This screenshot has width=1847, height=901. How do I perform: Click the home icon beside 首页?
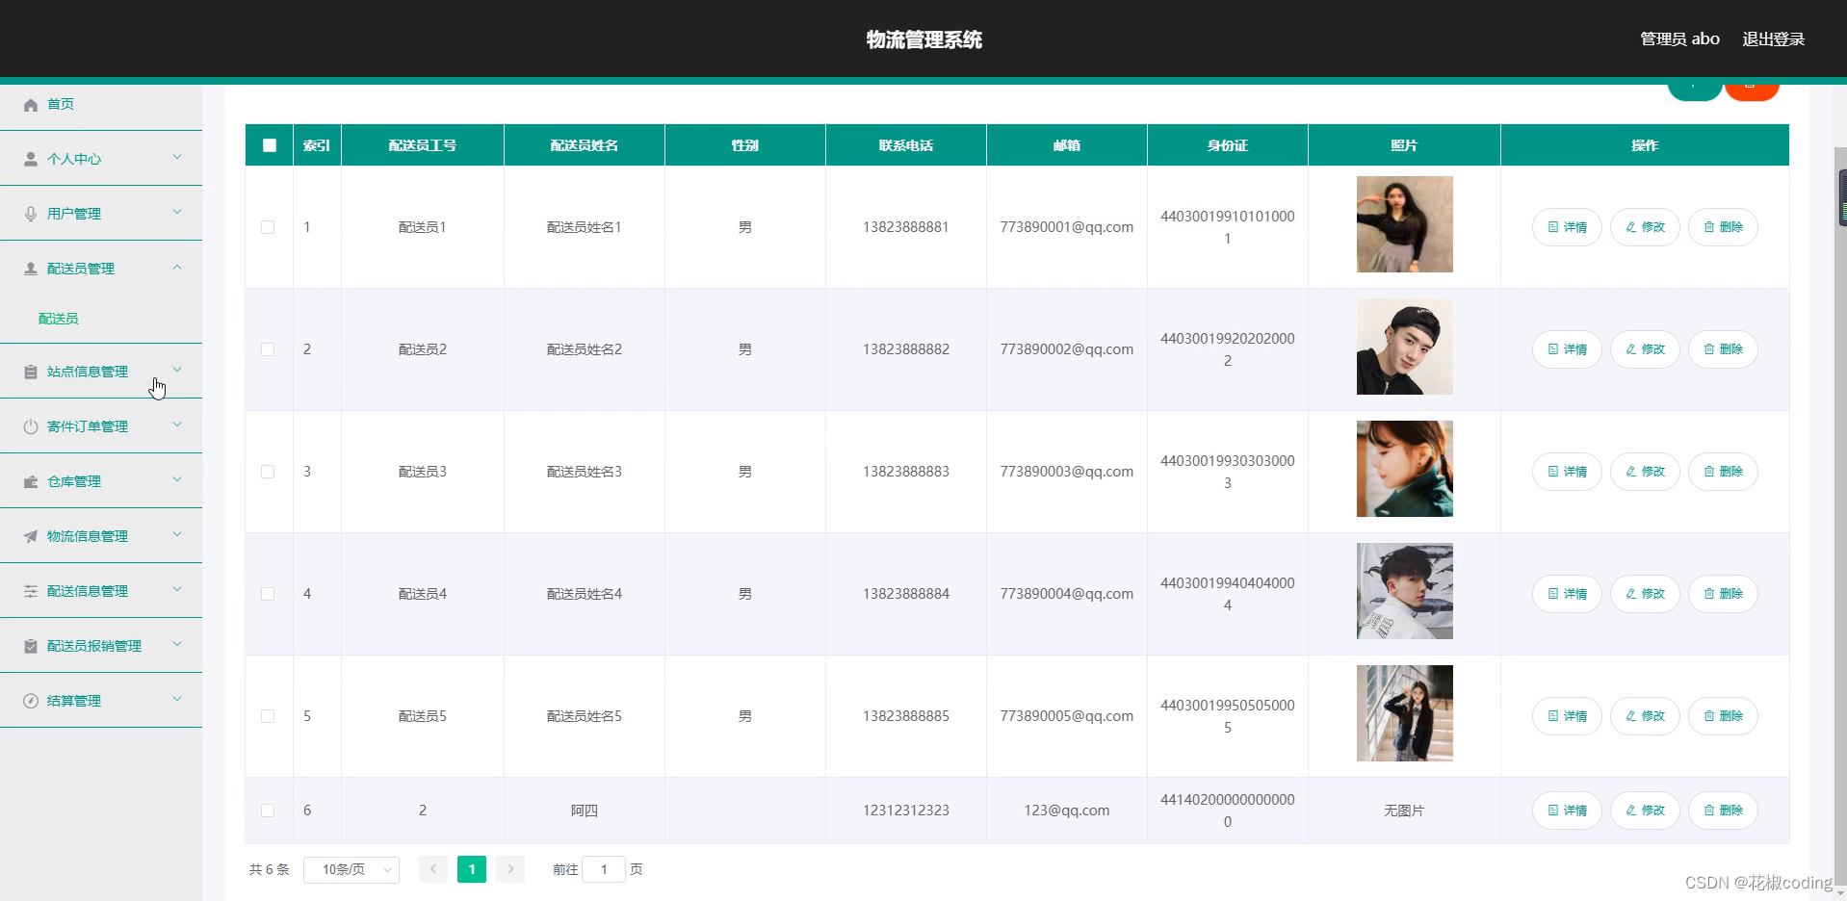point(31,104)
